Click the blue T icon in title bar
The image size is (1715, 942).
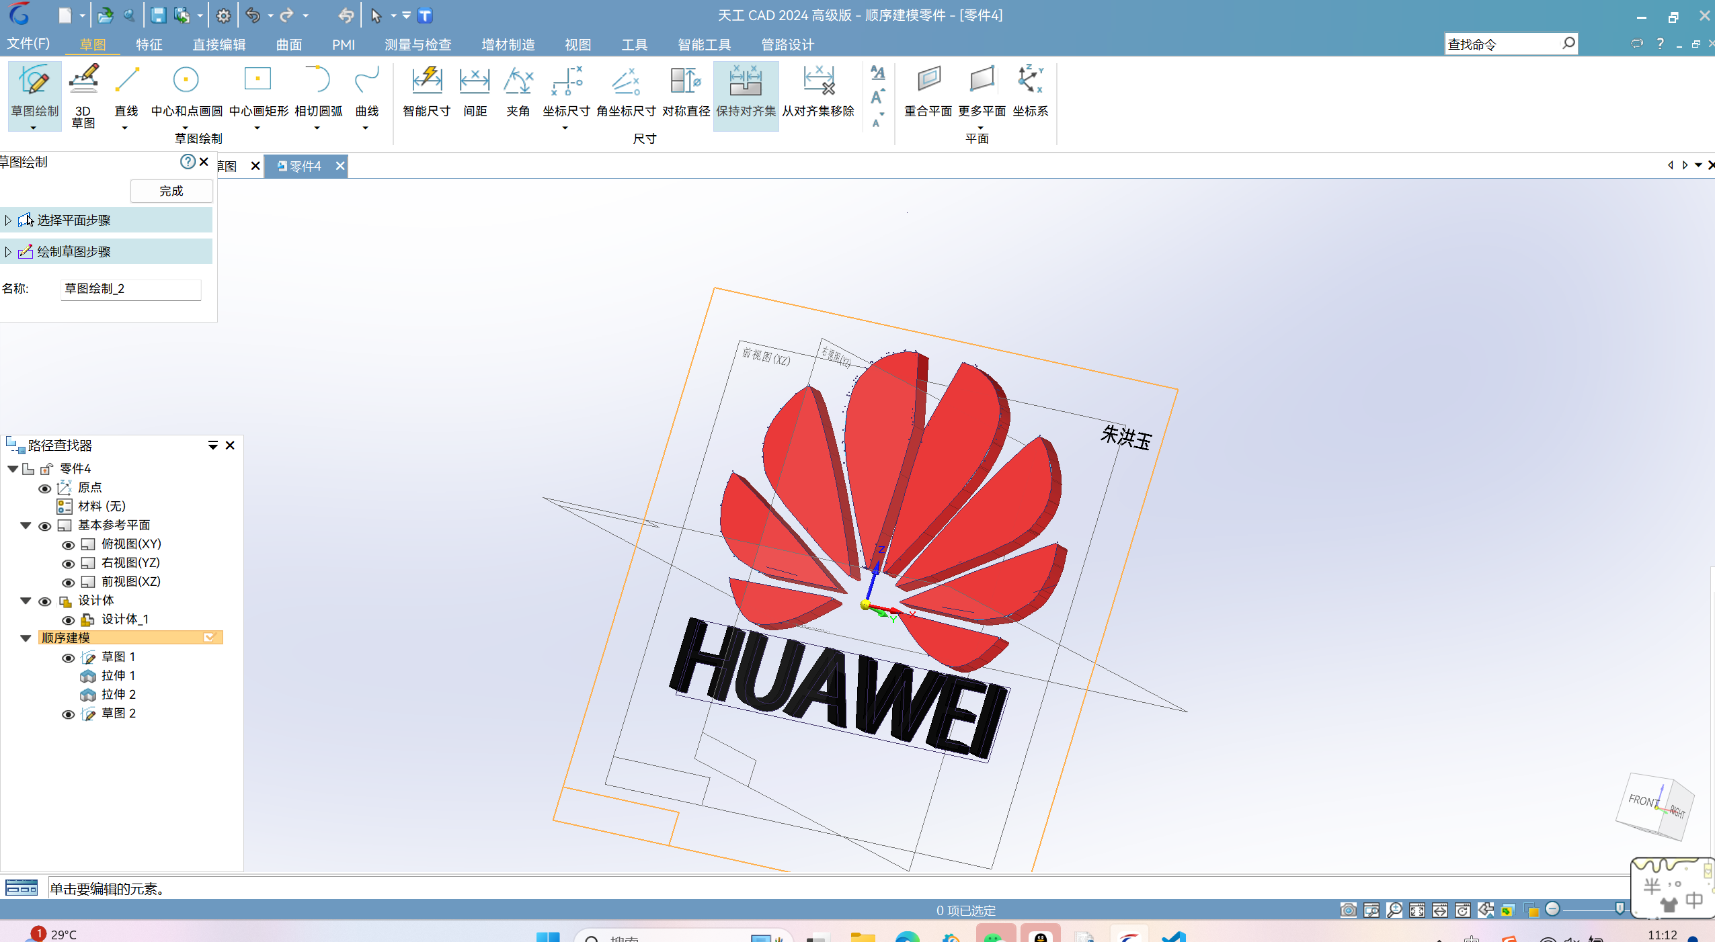(425, 15)
